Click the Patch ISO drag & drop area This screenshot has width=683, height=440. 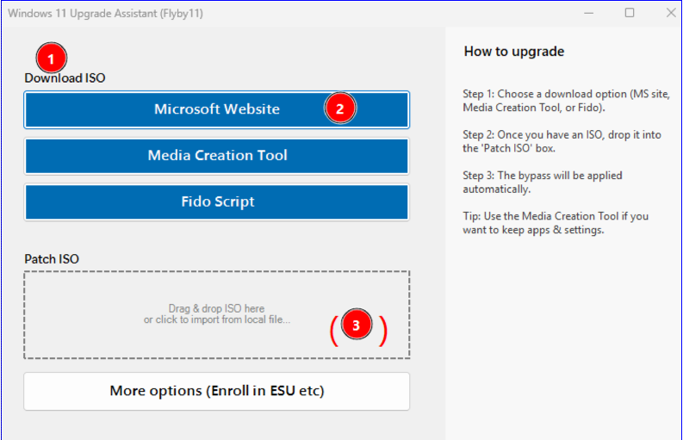tap(216, 314)
